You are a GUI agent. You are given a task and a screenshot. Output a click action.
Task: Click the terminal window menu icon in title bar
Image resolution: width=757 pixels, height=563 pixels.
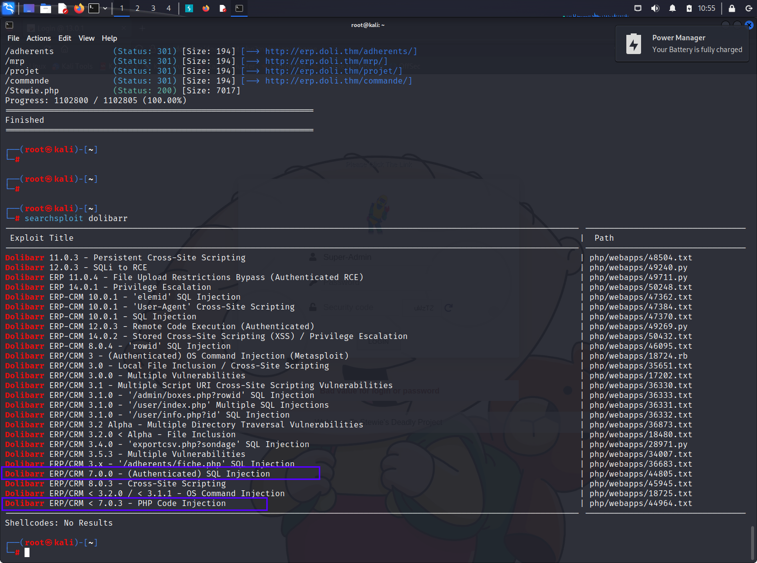9,25
